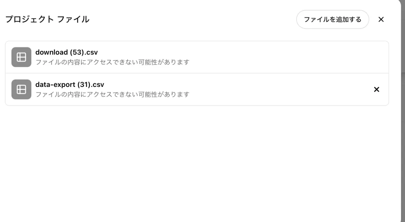Select the download (53).csv file name
Screen dimensions: 405x222
[66, 53]
